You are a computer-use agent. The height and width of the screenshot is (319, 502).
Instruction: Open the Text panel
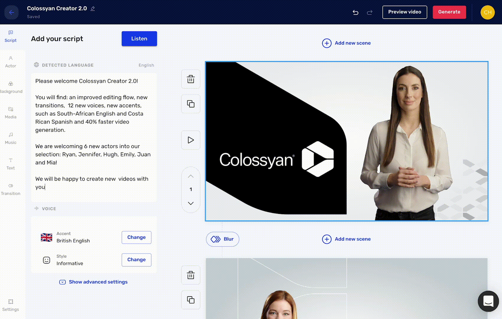pyautogui.click(x=11, y=164)
